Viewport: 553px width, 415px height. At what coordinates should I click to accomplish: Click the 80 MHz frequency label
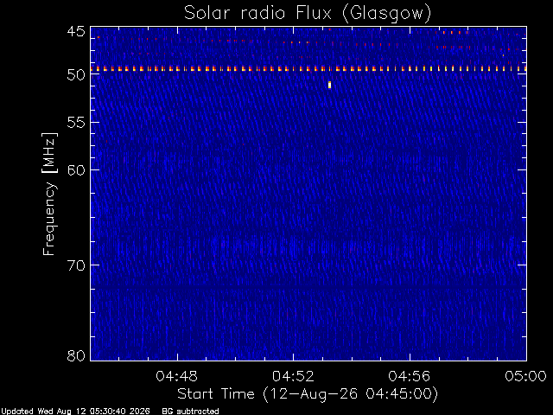point(76,355)
